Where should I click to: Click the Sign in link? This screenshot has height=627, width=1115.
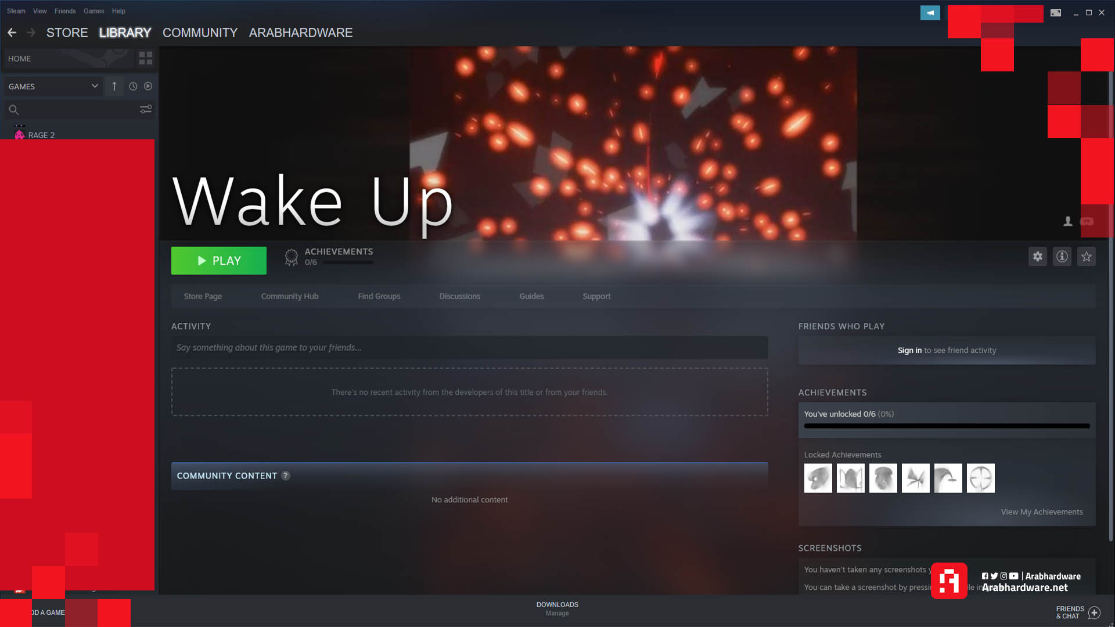pos(909,350)
